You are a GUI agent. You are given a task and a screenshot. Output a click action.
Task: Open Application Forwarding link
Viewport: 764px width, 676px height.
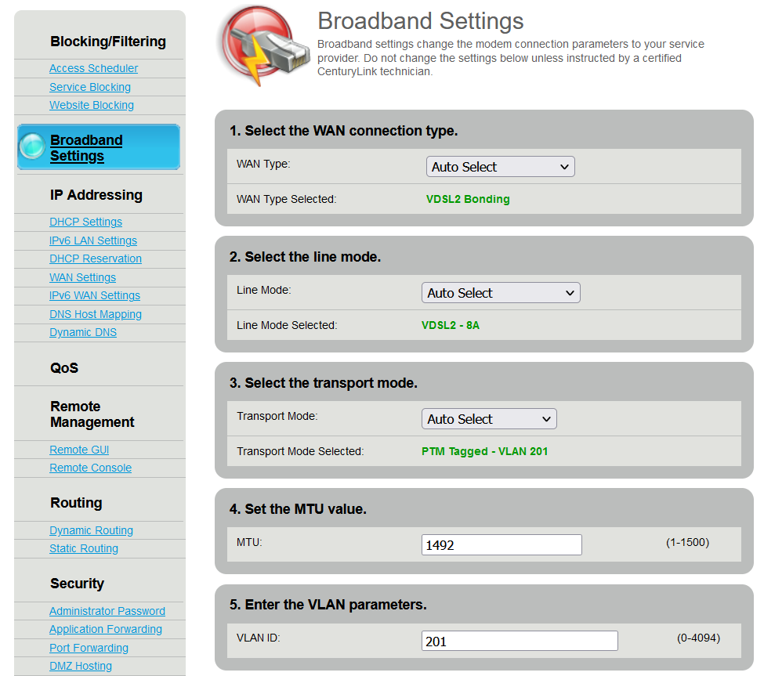[106, 629]
